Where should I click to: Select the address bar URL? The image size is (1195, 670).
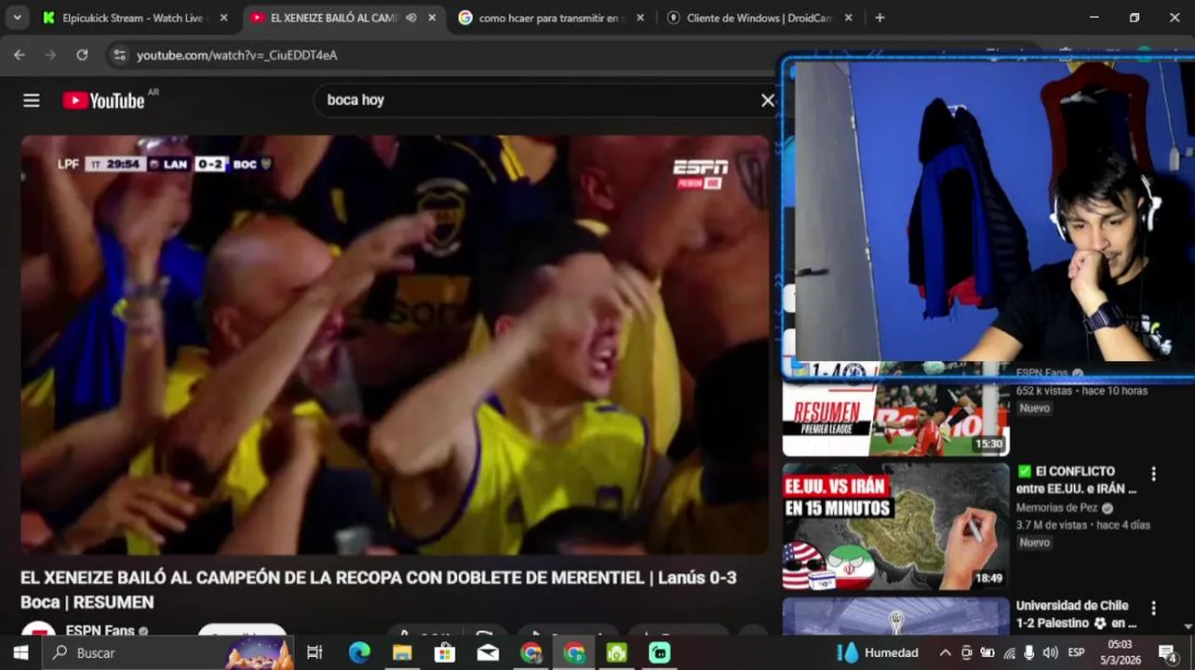[x=237, y=55]
